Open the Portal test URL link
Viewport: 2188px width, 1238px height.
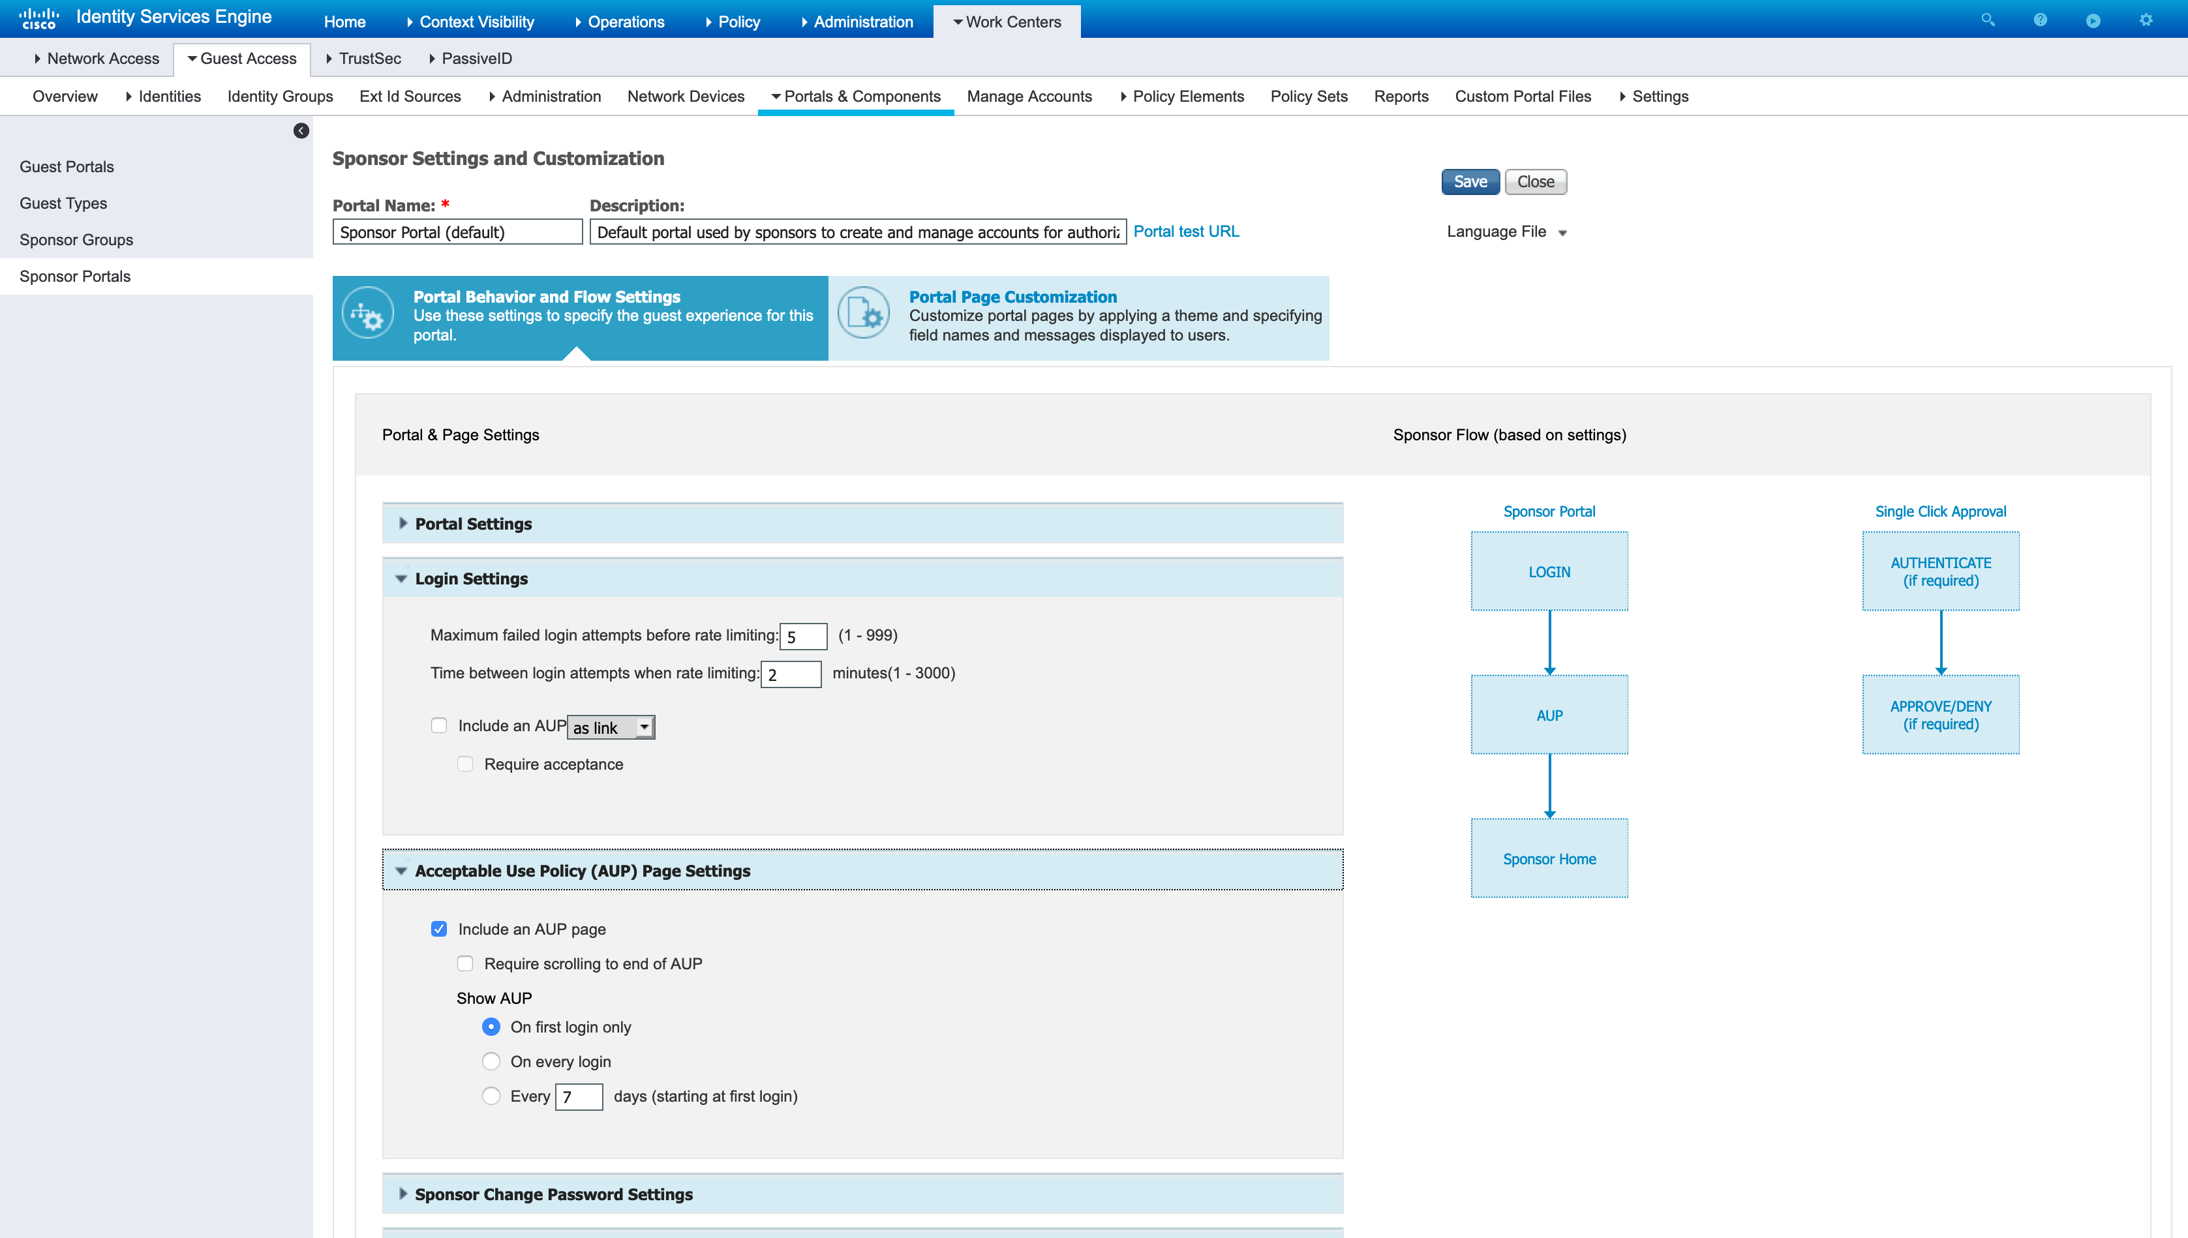[1186, 232]
